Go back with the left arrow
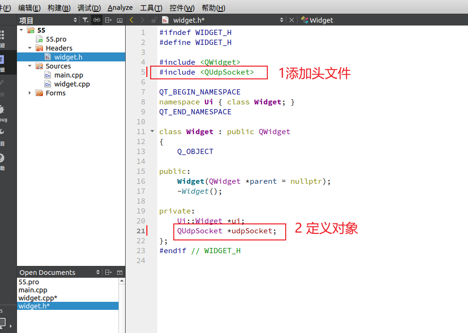Image resolution: width=468 pixels, height=333 pixels. coord(131,20)
